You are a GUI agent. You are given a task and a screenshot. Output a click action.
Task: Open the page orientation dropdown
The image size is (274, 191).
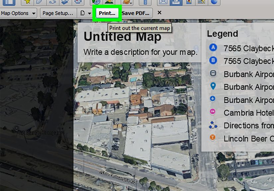(86, 13)
